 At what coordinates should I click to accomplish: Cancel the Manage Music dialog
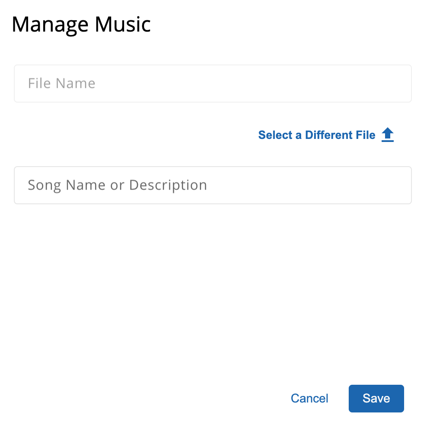pos(309,399)
